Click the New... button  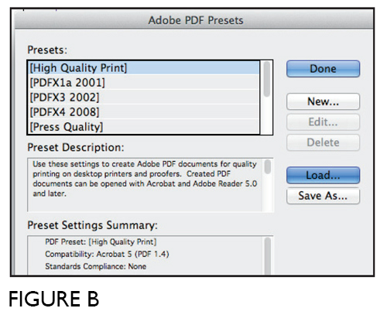pyautogui.click(x=323, y=101)
